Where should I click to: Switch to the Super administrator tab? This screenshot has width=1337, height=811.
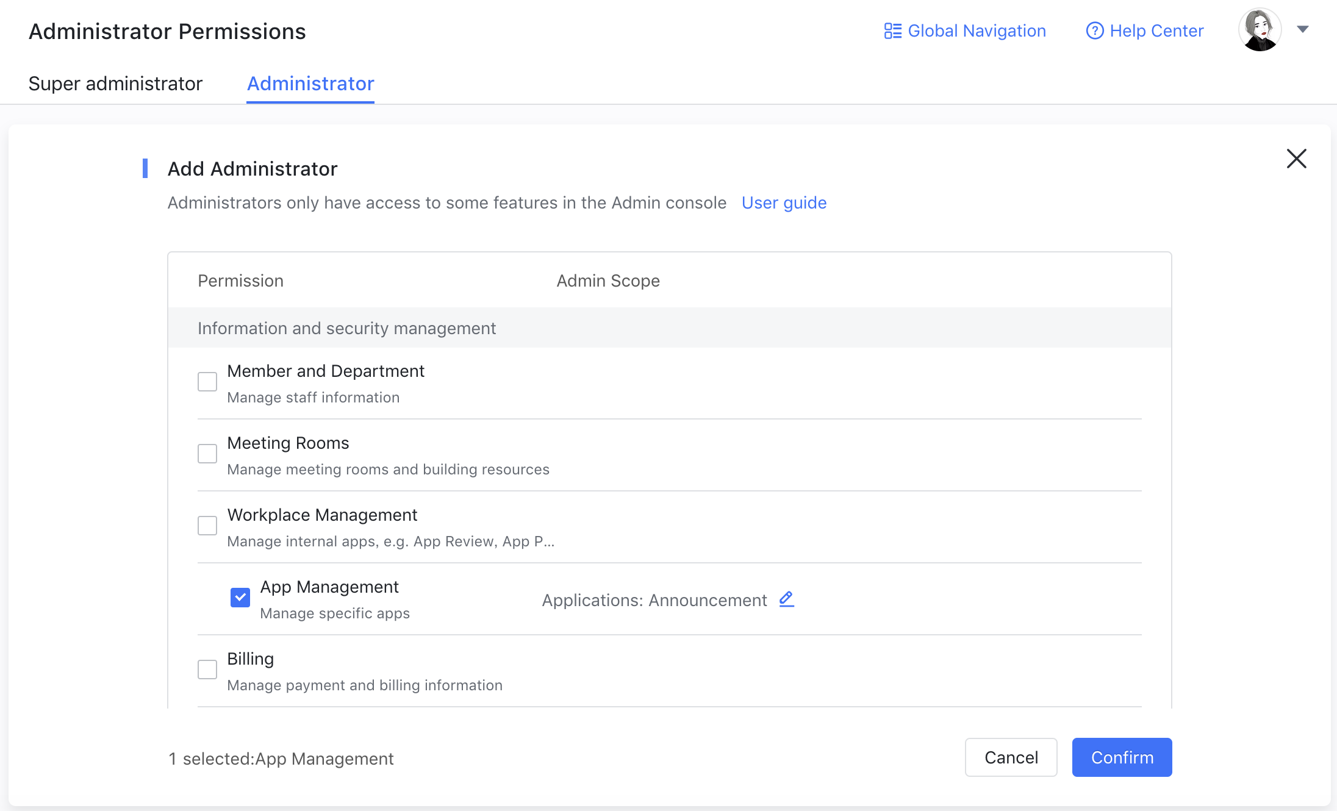click(x=115, y=84)
